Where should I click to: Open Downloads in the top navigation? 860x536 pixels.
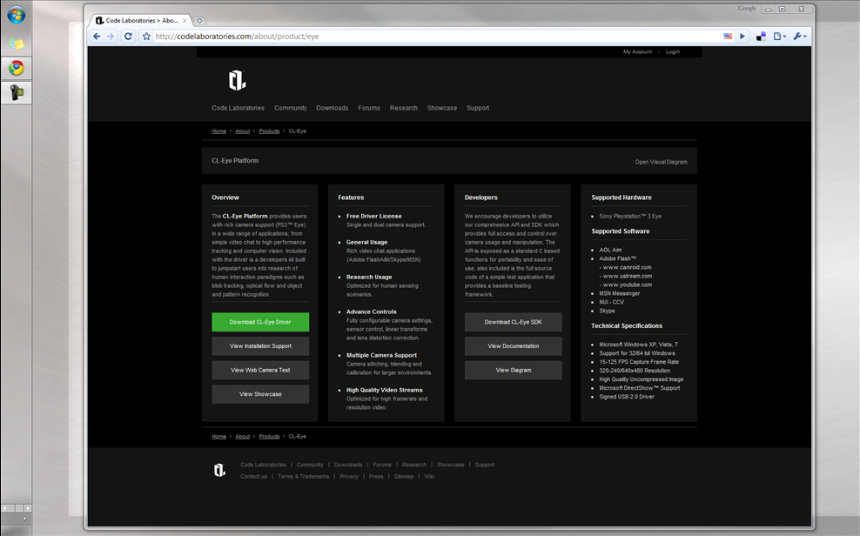pos(333,108)
